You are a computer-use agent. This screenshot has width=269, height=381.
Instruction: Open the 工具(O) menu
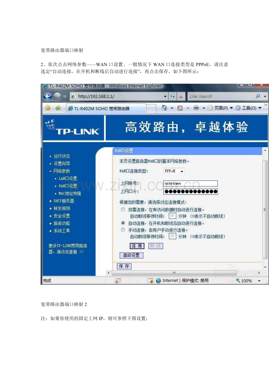point(249,108)
